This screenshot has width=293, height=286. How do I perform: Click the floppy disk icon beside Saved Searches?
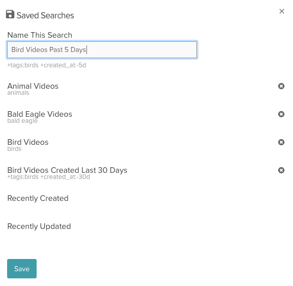(x=10, y=14)
